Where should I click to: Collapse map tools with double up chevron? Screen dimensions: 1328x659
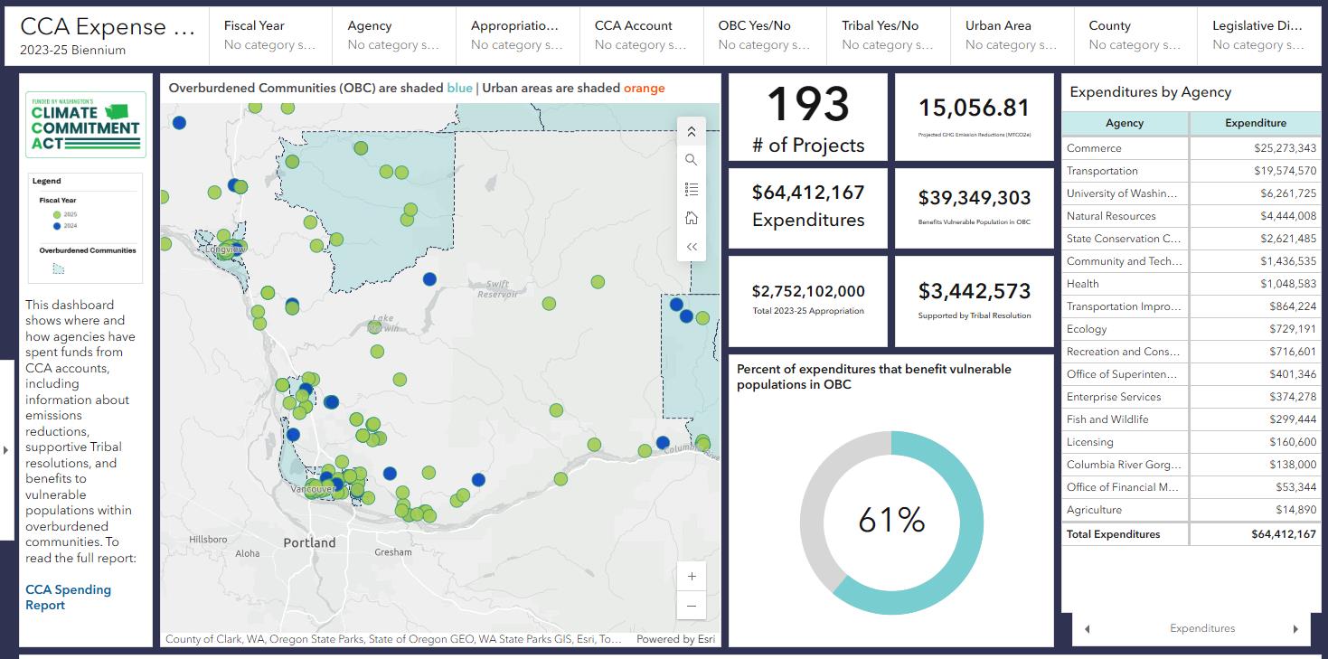point(691,132)
